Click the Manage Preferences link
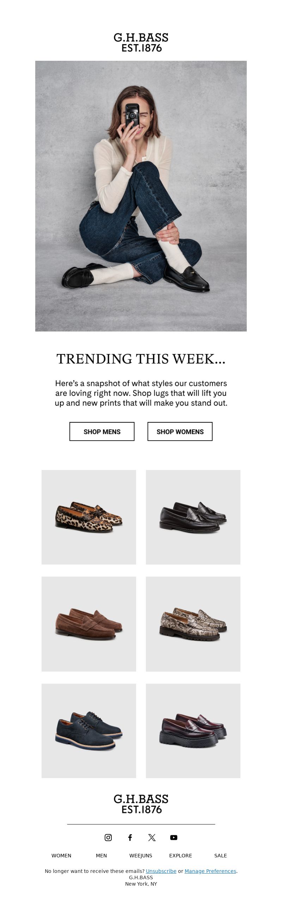 click(x=210, y=871)
